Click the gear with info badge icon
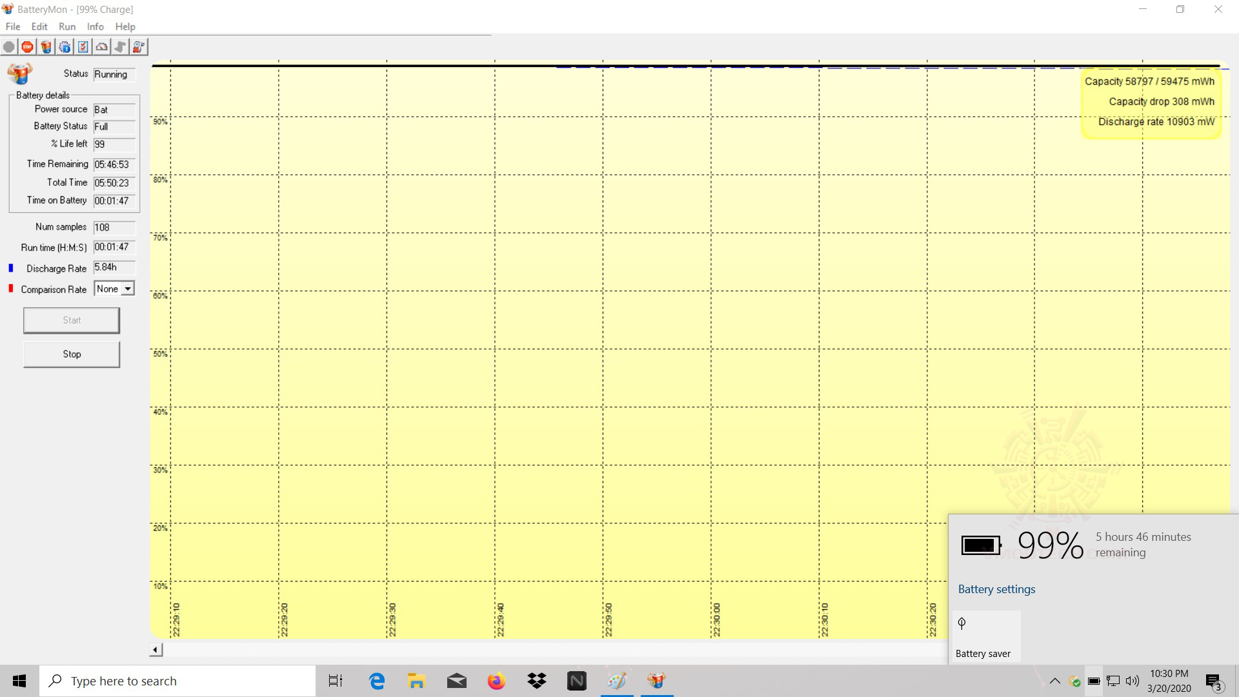Screen dimensions: 1239x697 [x=65, y=47]
